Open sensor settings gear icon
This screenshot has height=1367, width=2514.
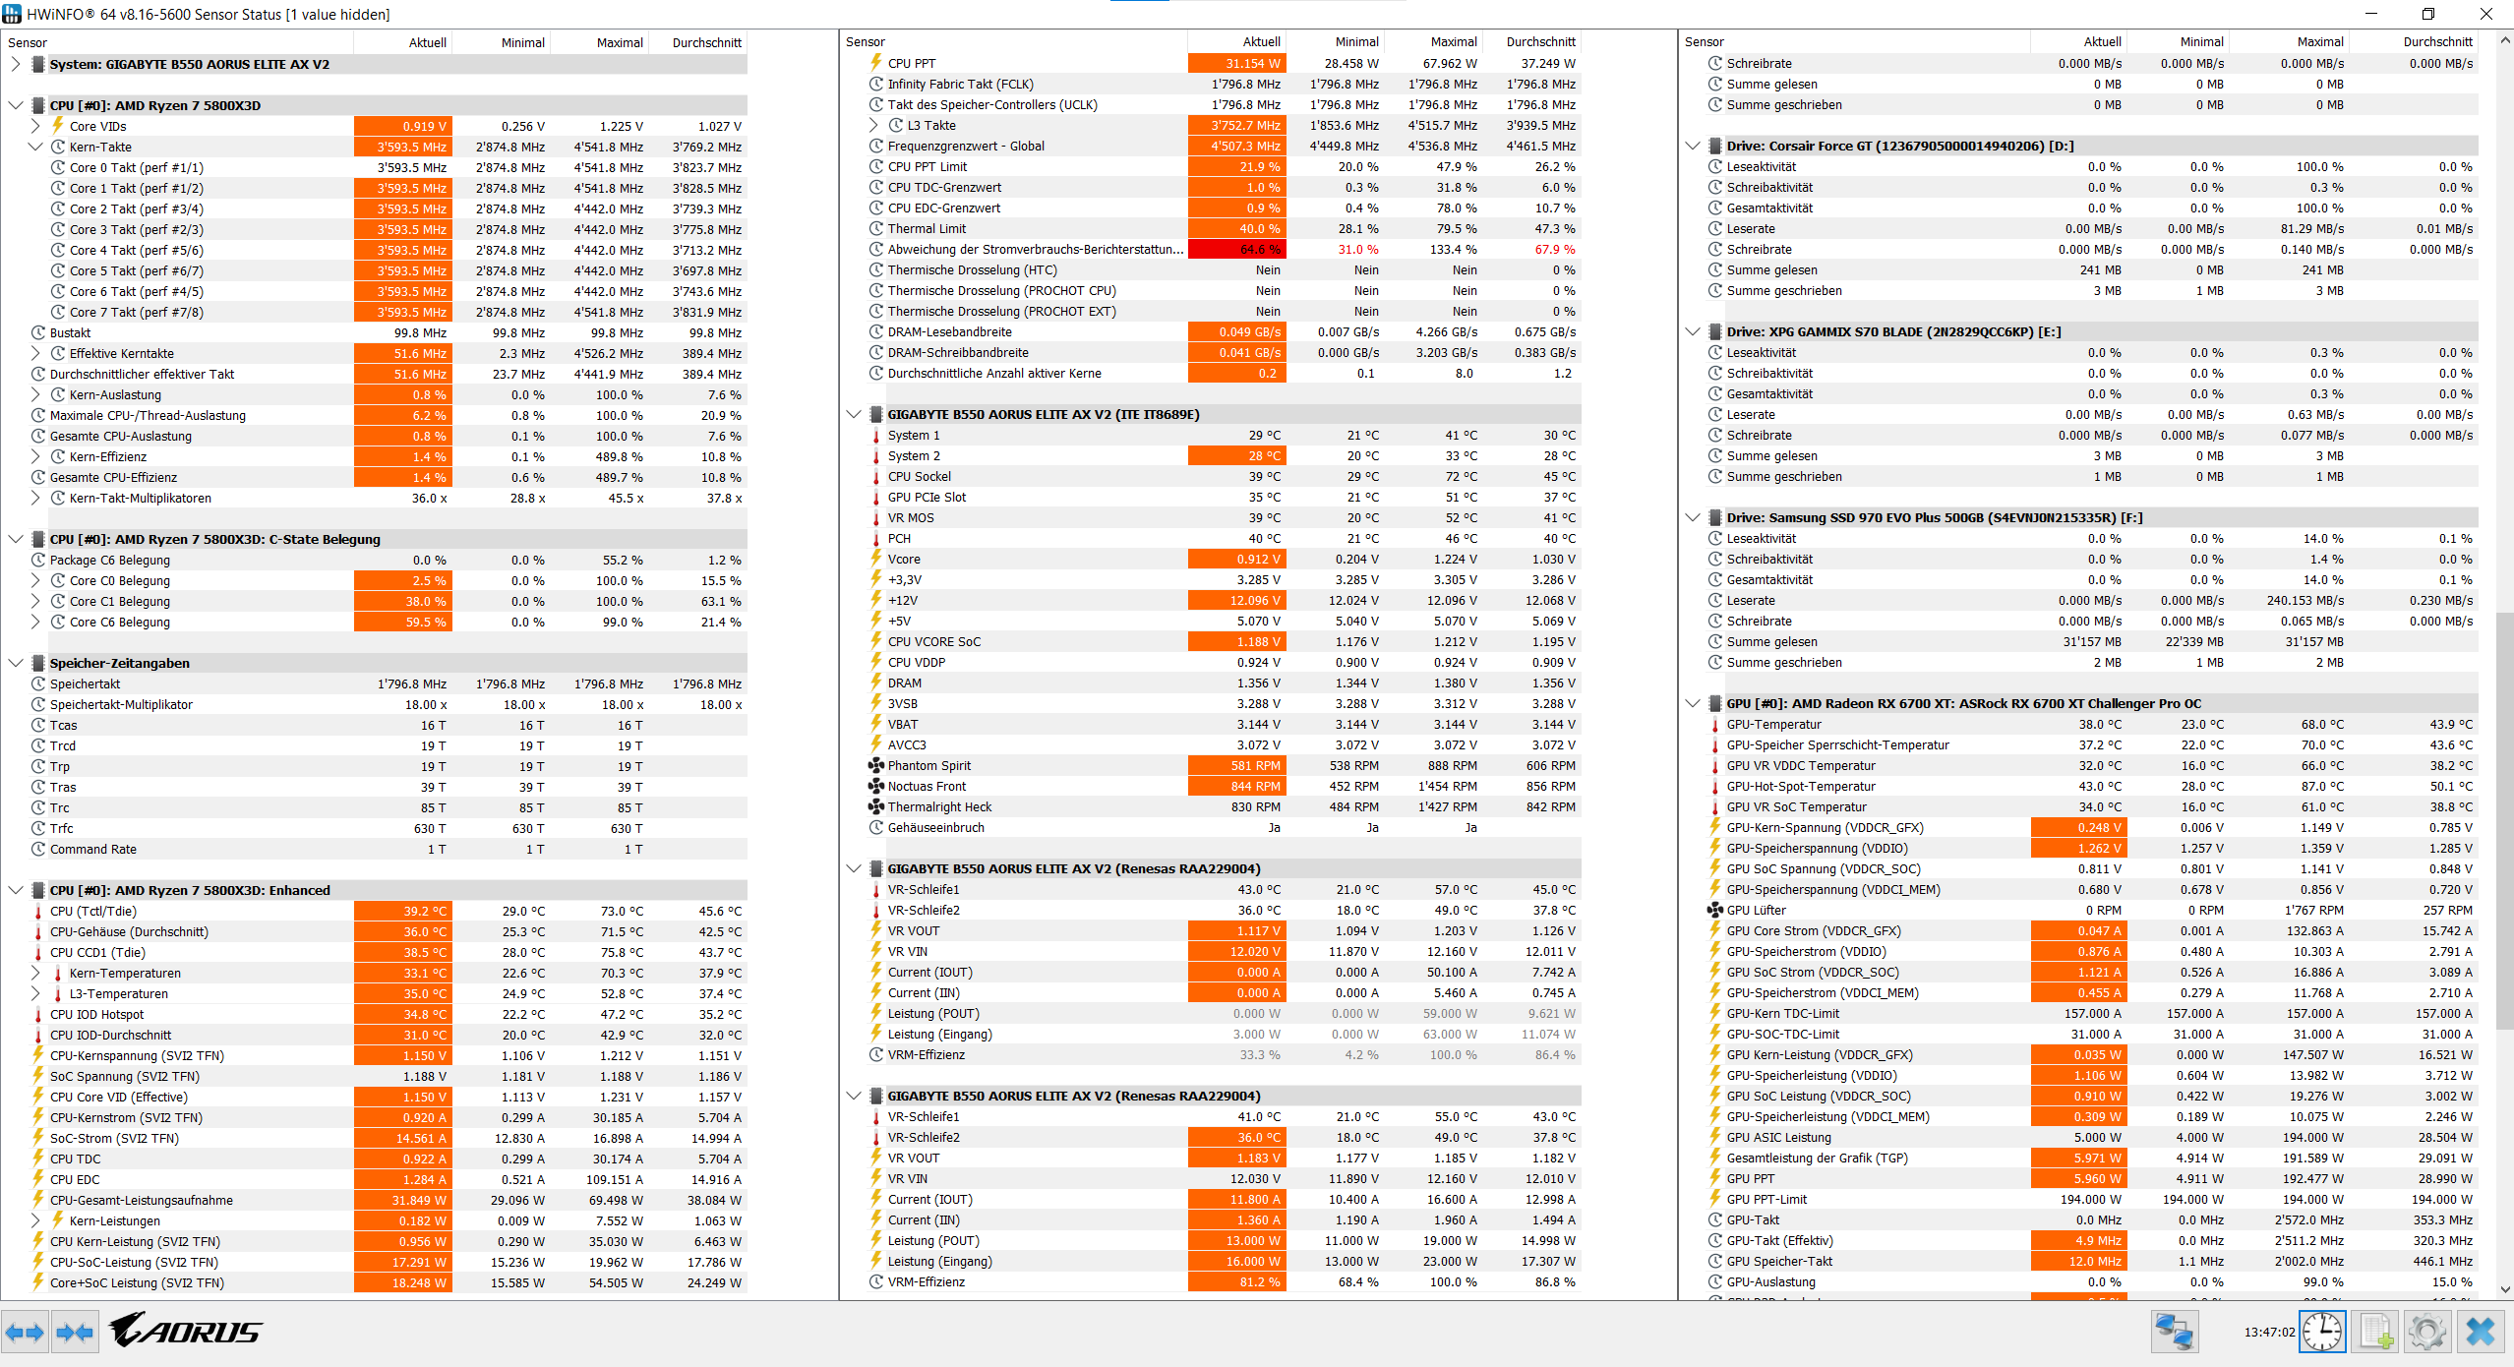point(2426,1333)
